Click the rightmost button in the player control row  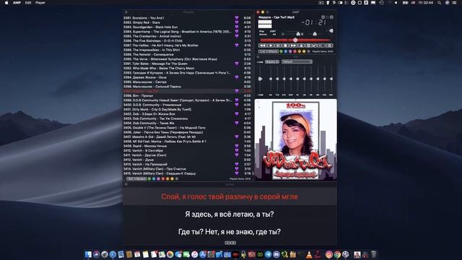(329, 45)
